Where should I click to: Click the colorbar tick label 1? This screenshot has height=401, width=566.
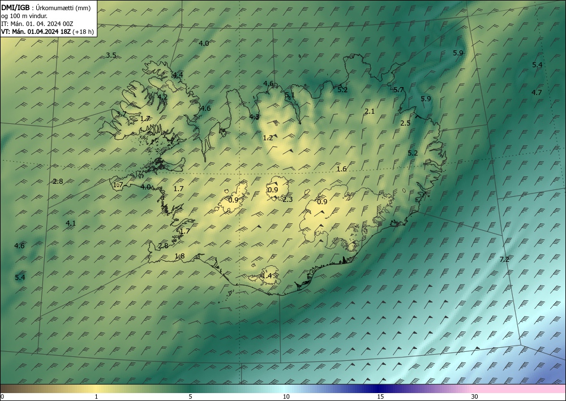click(96, 397)
